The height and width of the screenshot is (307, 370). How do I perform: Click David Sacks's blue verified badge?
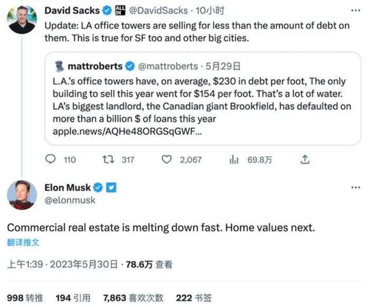coord(106,10)
